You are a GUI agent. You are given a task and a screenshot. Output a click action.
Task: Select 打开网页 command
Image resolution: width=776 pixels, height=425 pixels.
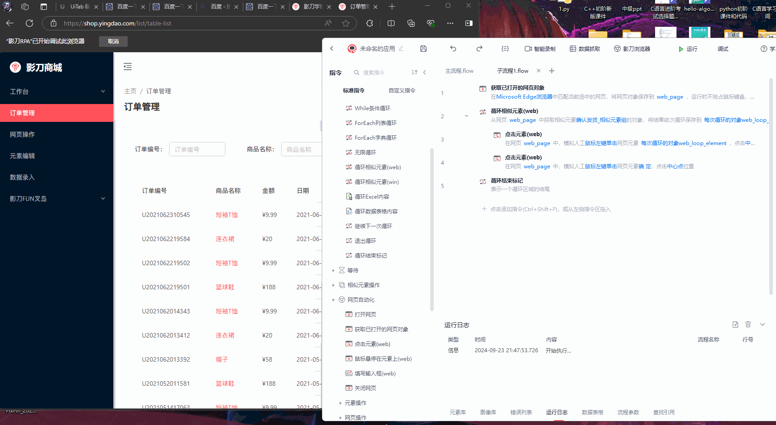click(361, 314)
